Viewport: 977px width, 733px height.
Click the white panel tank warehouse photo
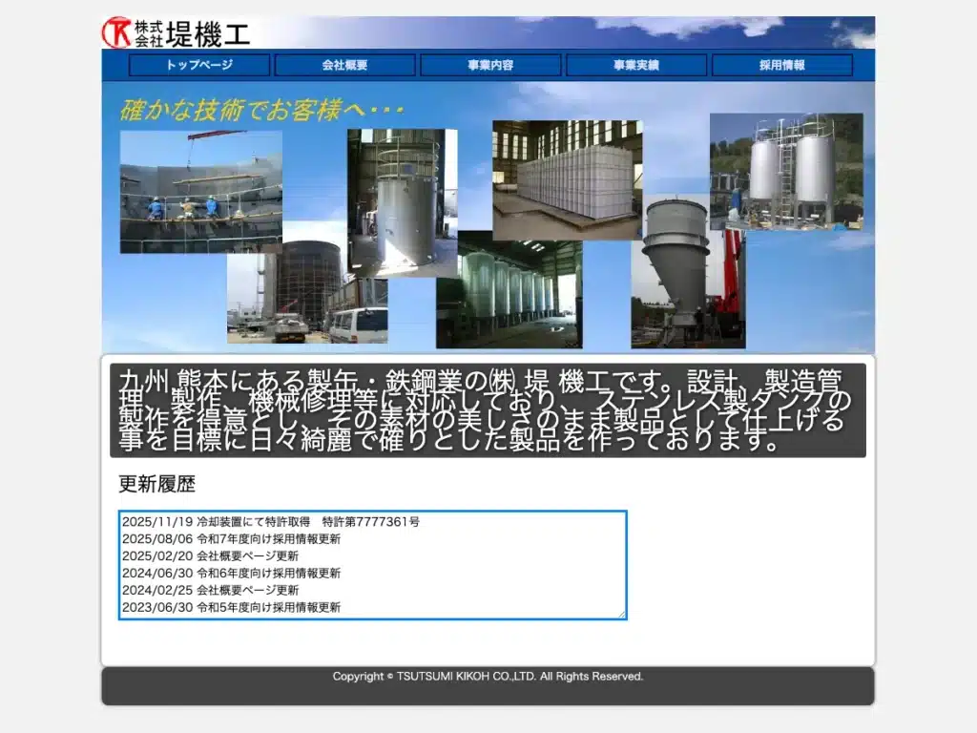tap(567, 180)
